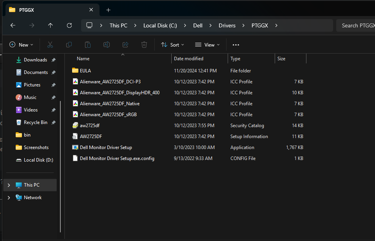Add a new File Explorer tab
The image size is (375, 241).
click(108, 10)
